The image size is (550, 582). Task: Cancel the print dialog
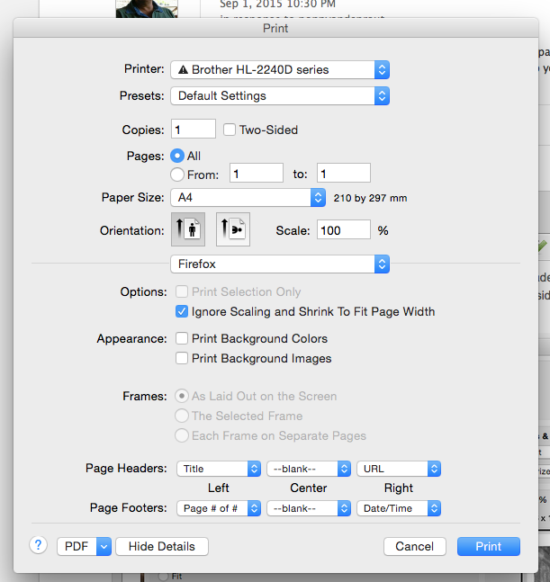[x=415, y=546]
